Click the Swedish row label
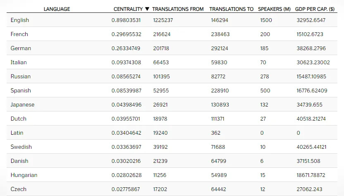This screenshot has height=196, width=344. pyautogui.click(x=21, y=147)
